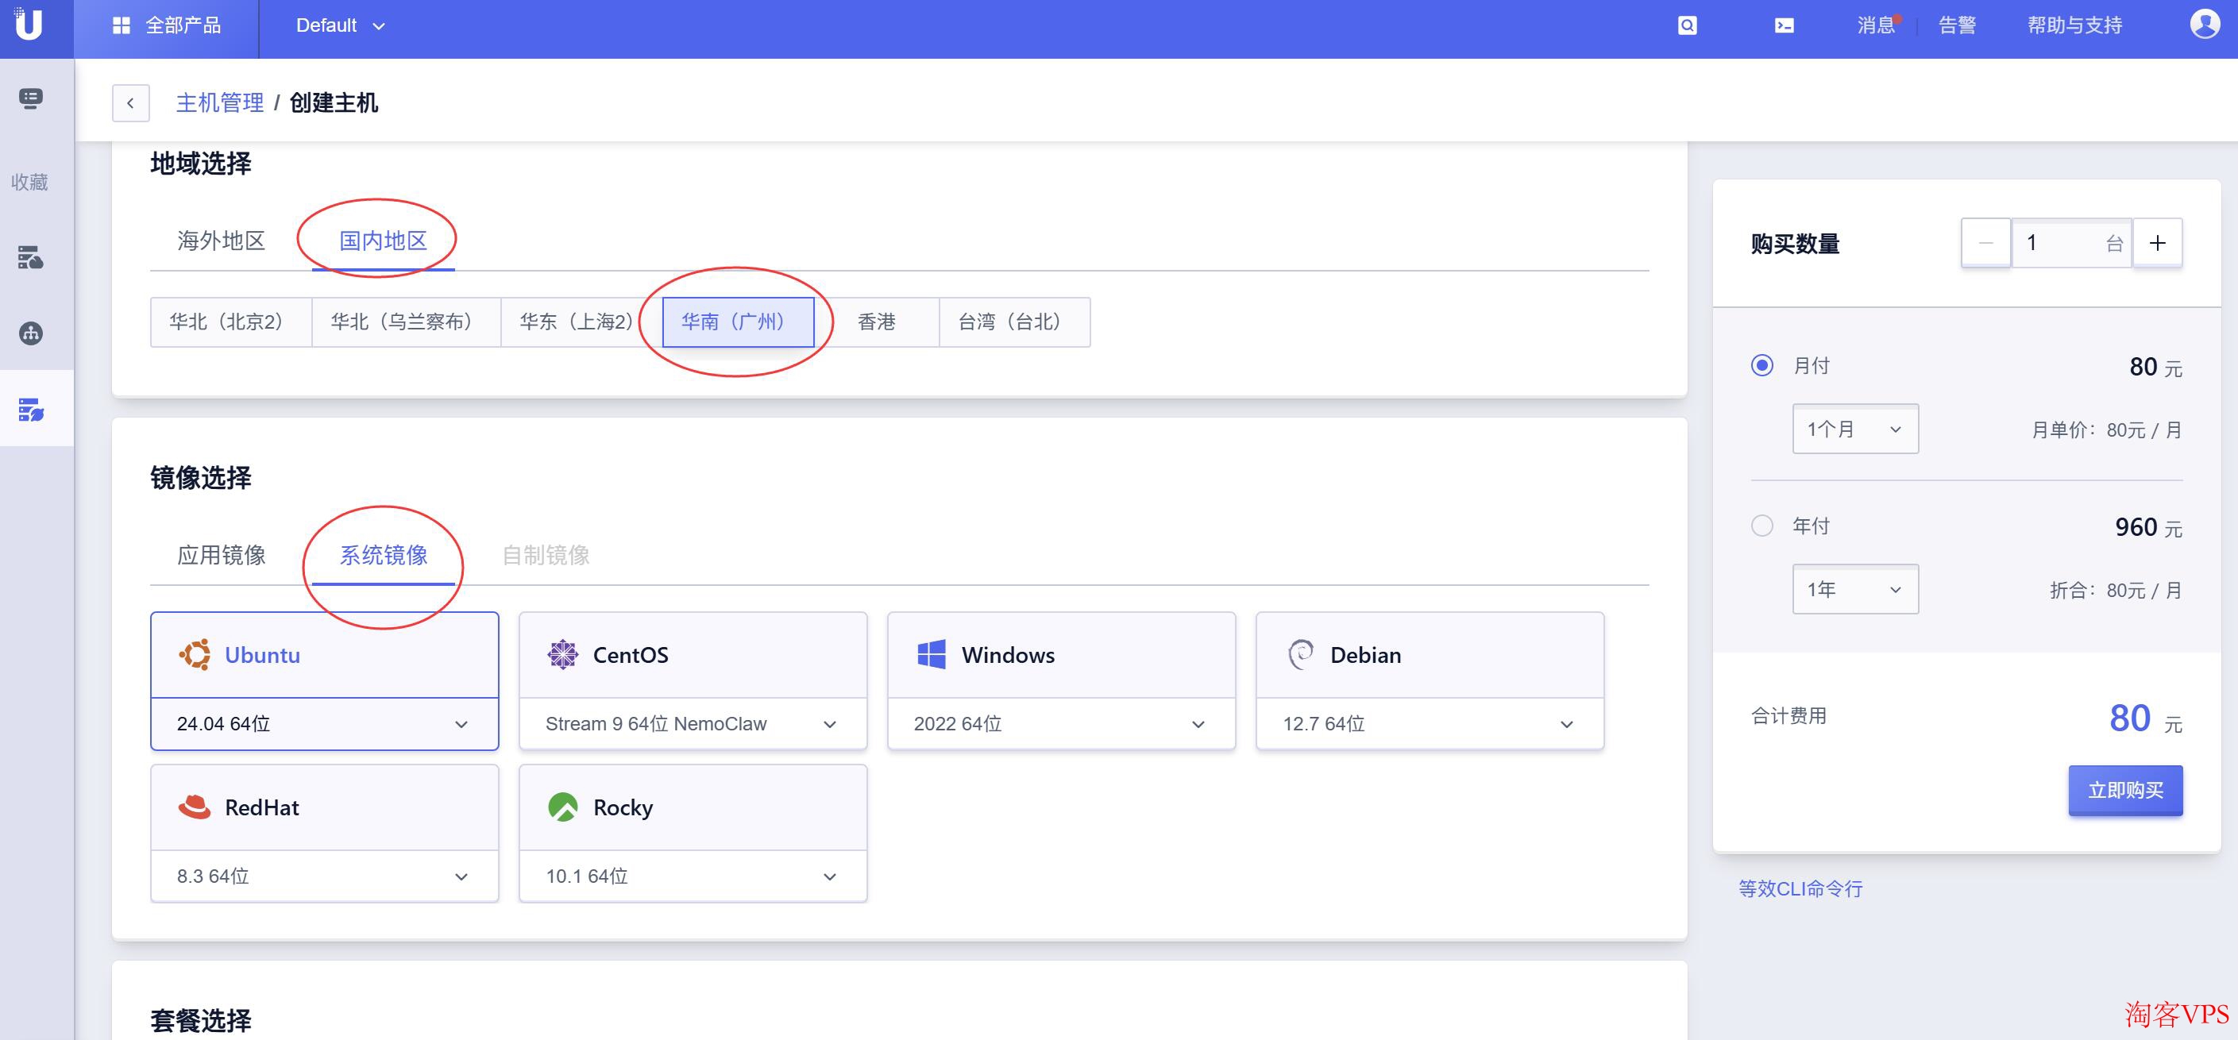Open the overview sidebar icon
Image resolution: width=2238 pixels, height=1040 pixels.
click(x=30, y=98)
